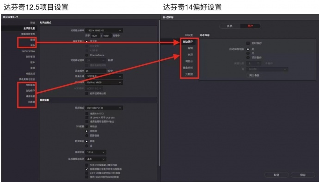The width and height of the screenshot is (319, 182).
Task: Open the ACES 1.0.2 version dropdown
Action: coord(94,88)
